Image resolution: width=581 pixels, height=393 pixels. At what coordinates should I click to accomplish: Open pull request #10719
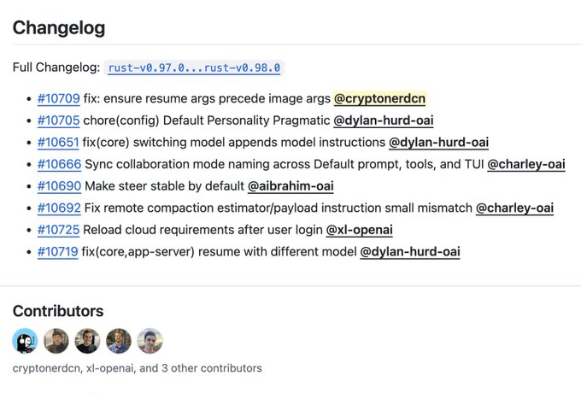coord(59,251)
